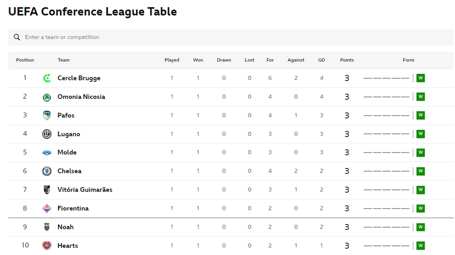The width and height of the screenshot is (455, 255).
Task: Focus the team or competition search field
Action: (231, 37)
